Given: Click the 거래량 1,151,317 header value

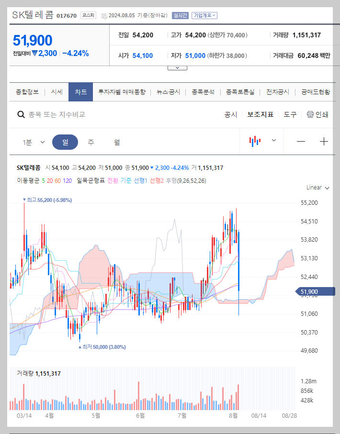Looking at the screenshot, I should (x=306, y=35).
